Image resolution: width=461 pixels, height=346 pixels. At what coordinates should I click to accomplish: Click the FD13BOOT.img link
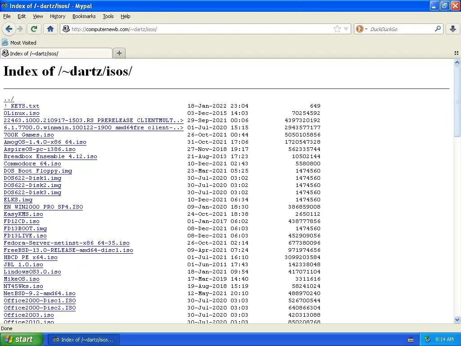[25, 228]
